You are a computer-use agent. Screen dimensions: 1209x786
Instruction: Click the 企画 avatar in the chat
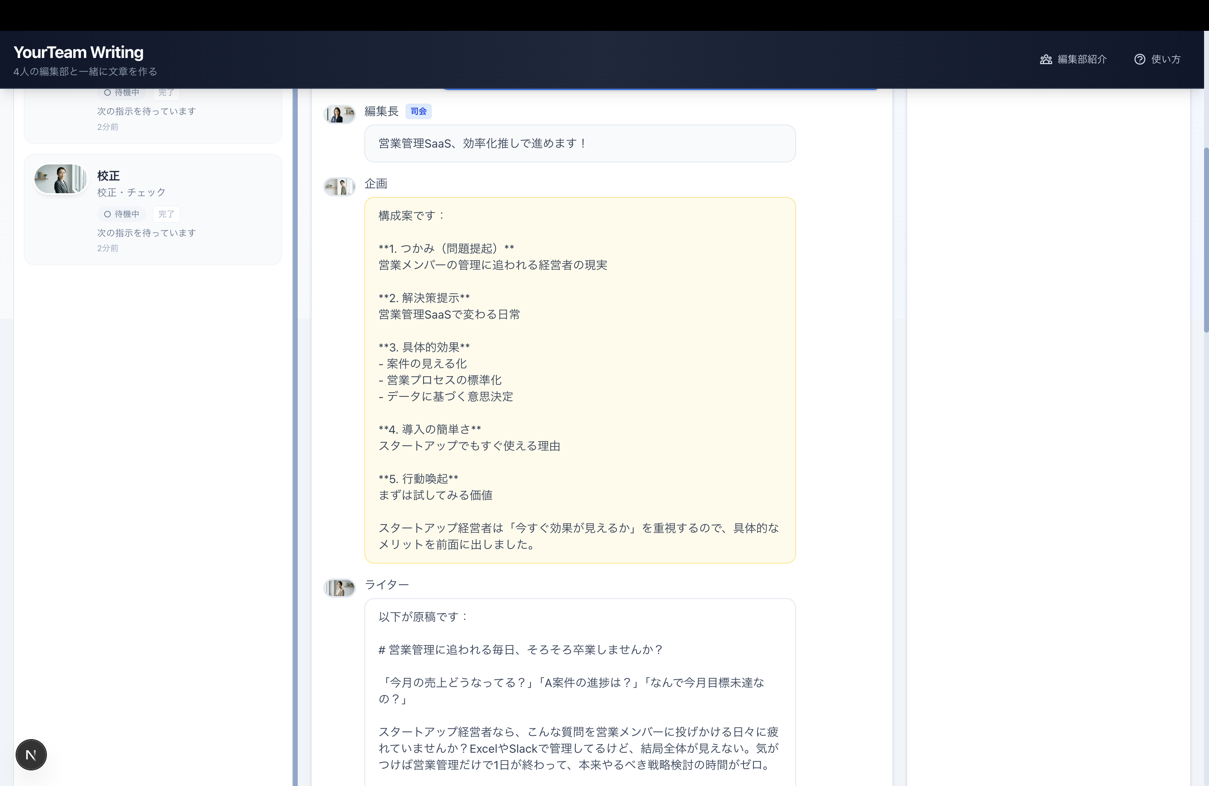click(339, 187)
